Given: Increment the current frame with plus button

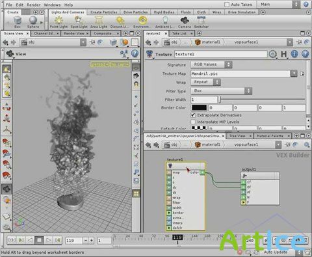Looking at the screenshot, I should click(92, 240).
